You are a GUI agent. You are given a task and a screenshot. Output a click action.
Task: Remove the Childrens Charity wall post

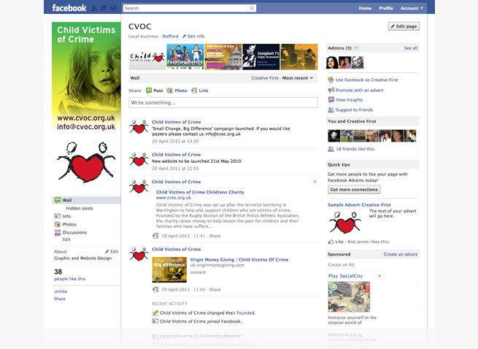[x=315, y=182]
